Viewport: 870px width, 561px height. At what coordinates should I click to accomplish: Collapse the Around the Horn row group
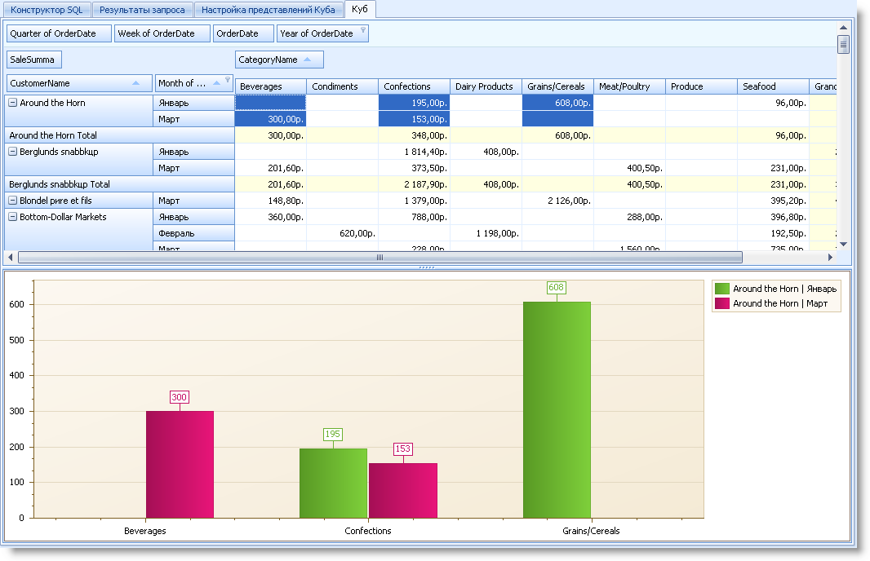(x=12, y=103)
